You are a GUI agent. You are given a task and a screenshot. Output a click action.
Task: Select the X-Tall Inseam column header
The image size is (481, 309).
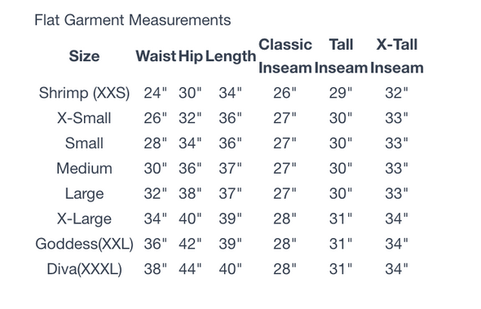[x=397, y=56]
